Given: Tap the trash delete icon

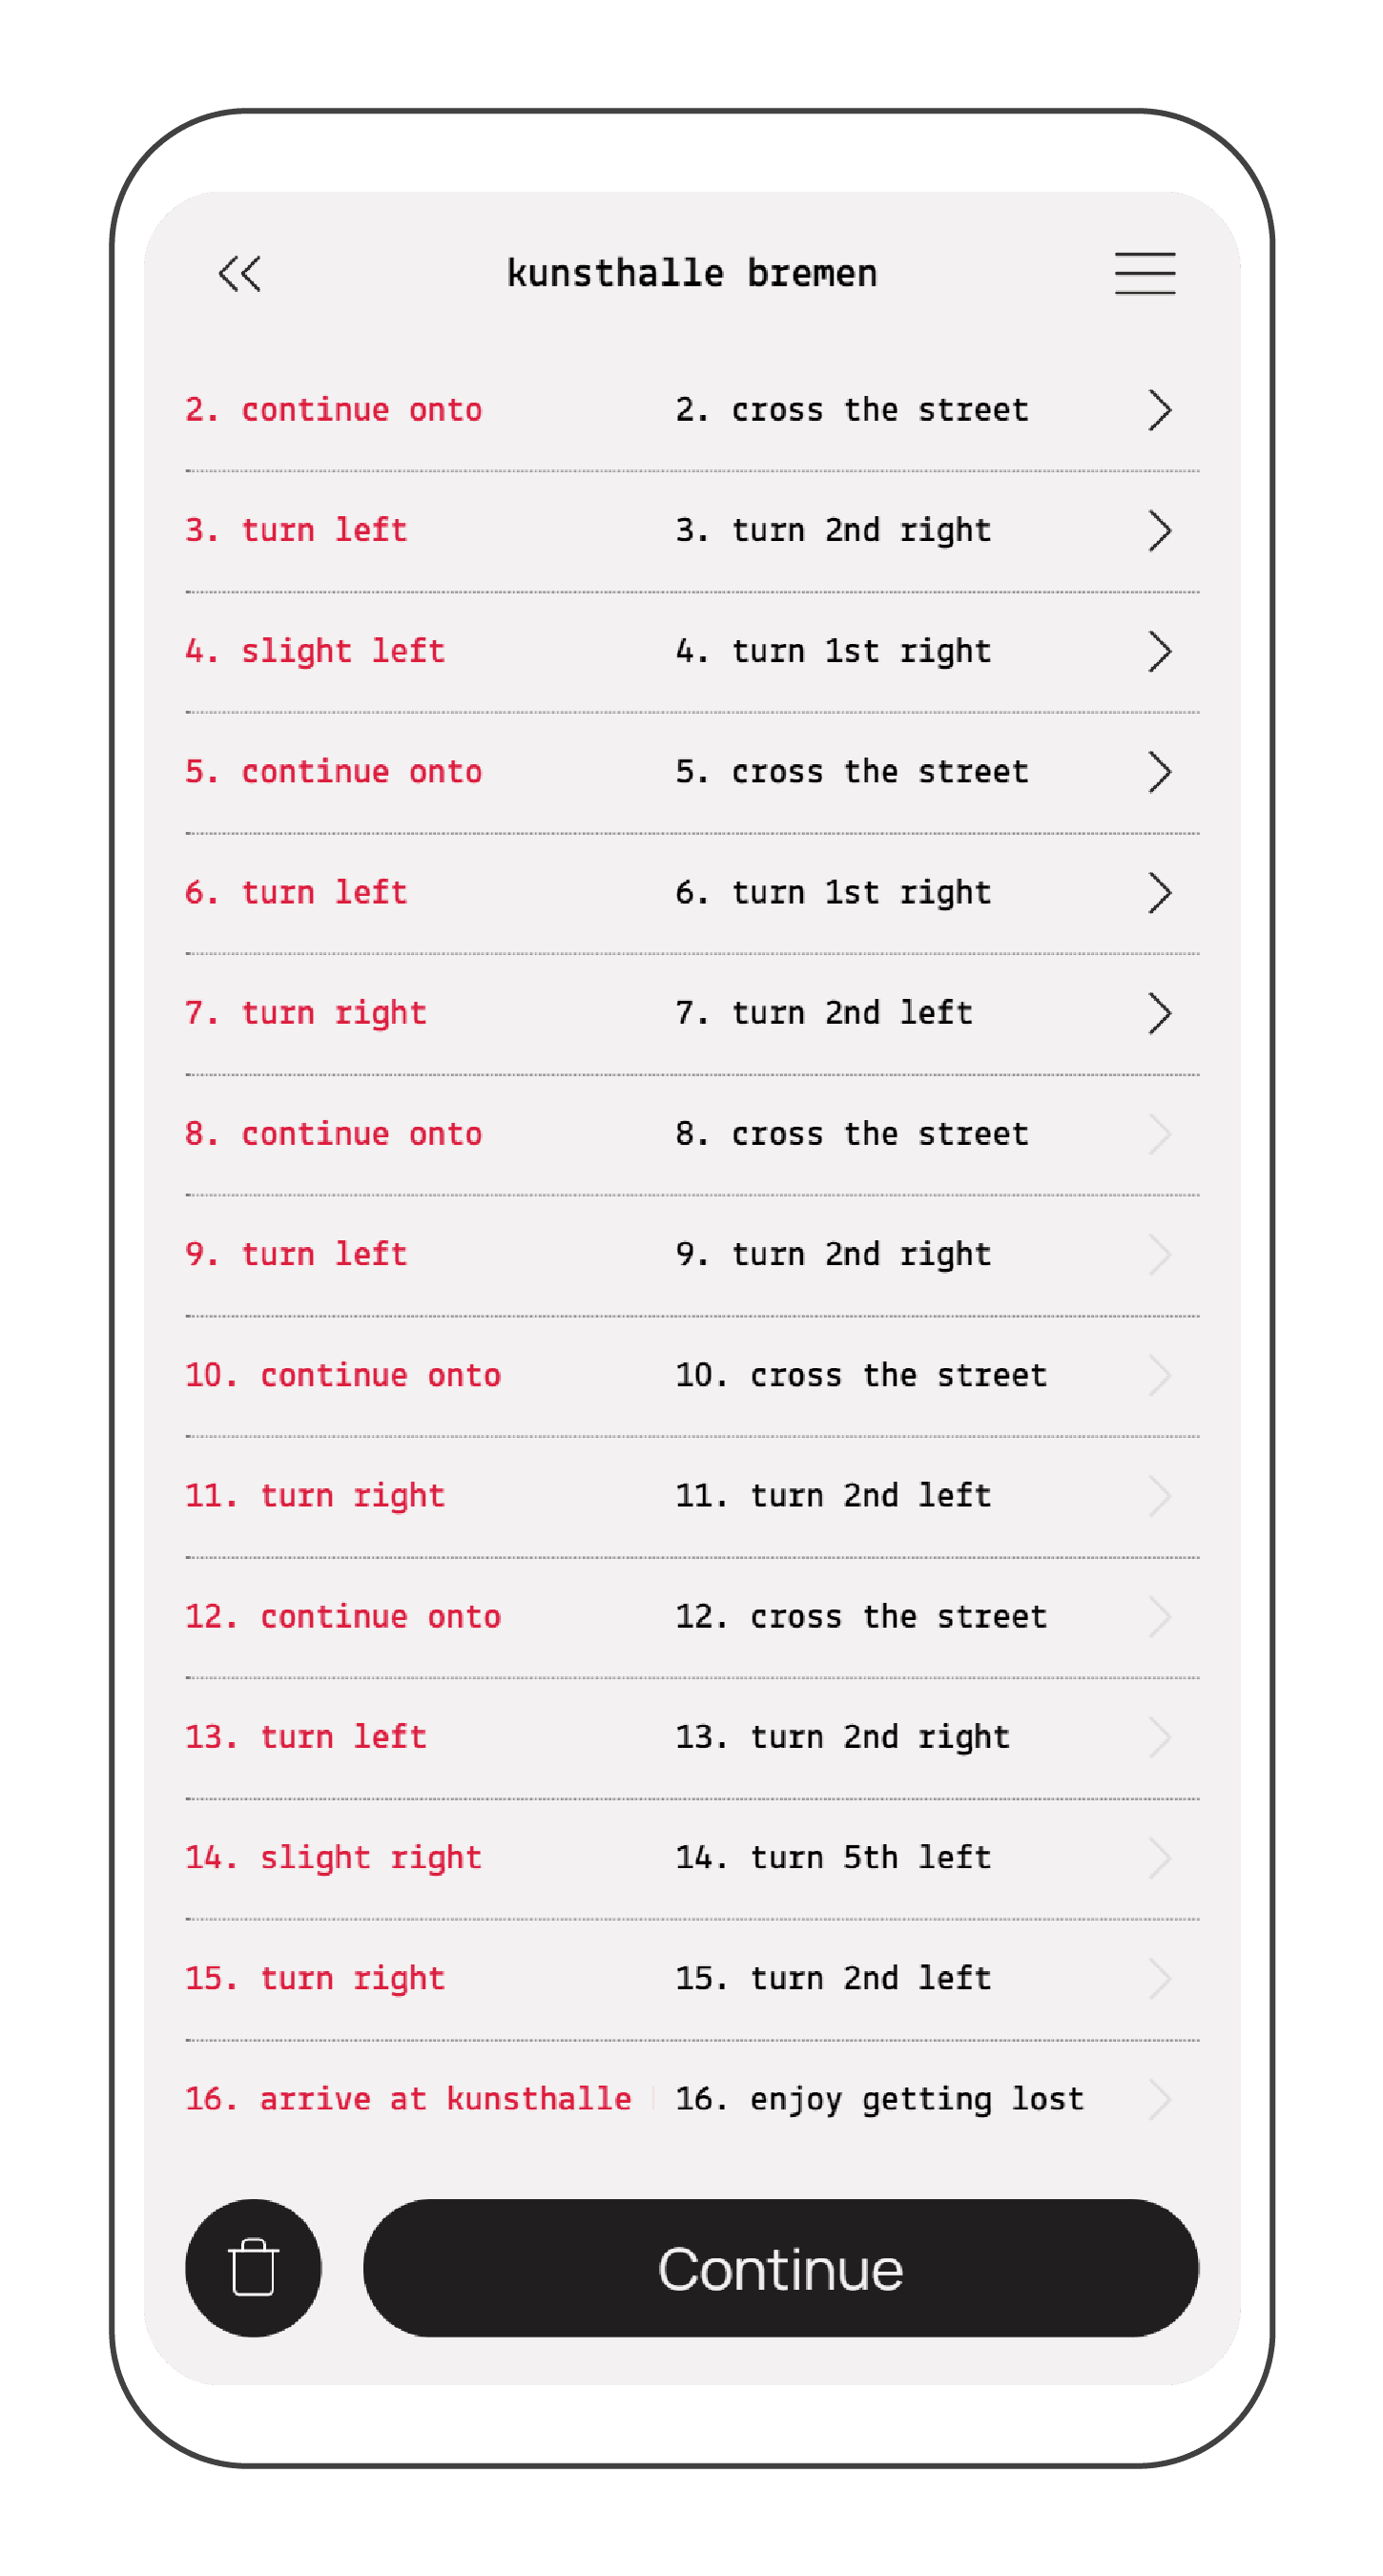Looking at the screenshot, I should coord(253,2267).
